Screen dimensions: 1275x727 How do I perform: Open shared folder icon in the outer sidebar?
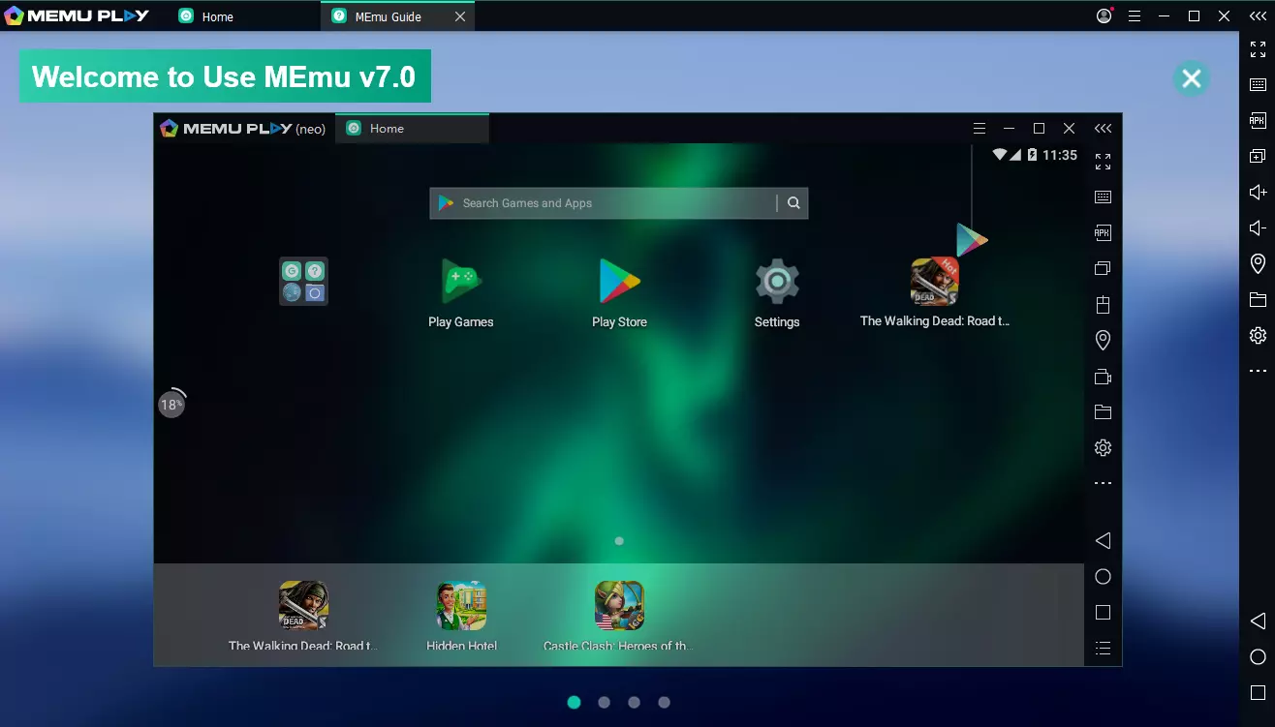(1258, 299)
